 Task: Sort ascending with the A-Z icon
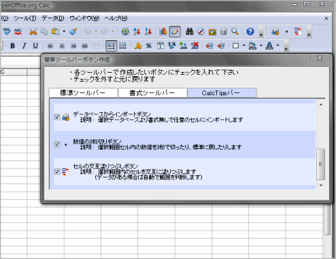(137, 31)
